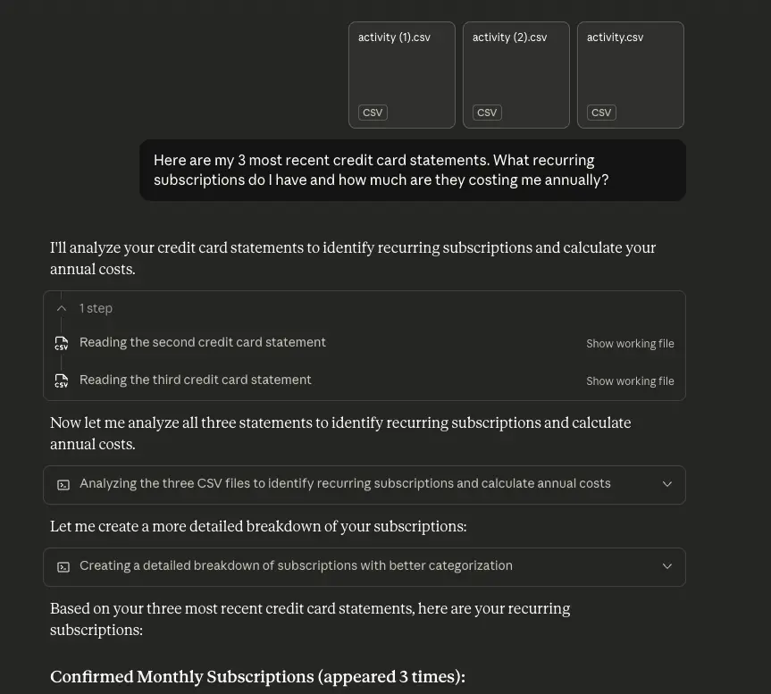Show working file for third statement
The image size is (771, 694).
(x=630, y=381)
